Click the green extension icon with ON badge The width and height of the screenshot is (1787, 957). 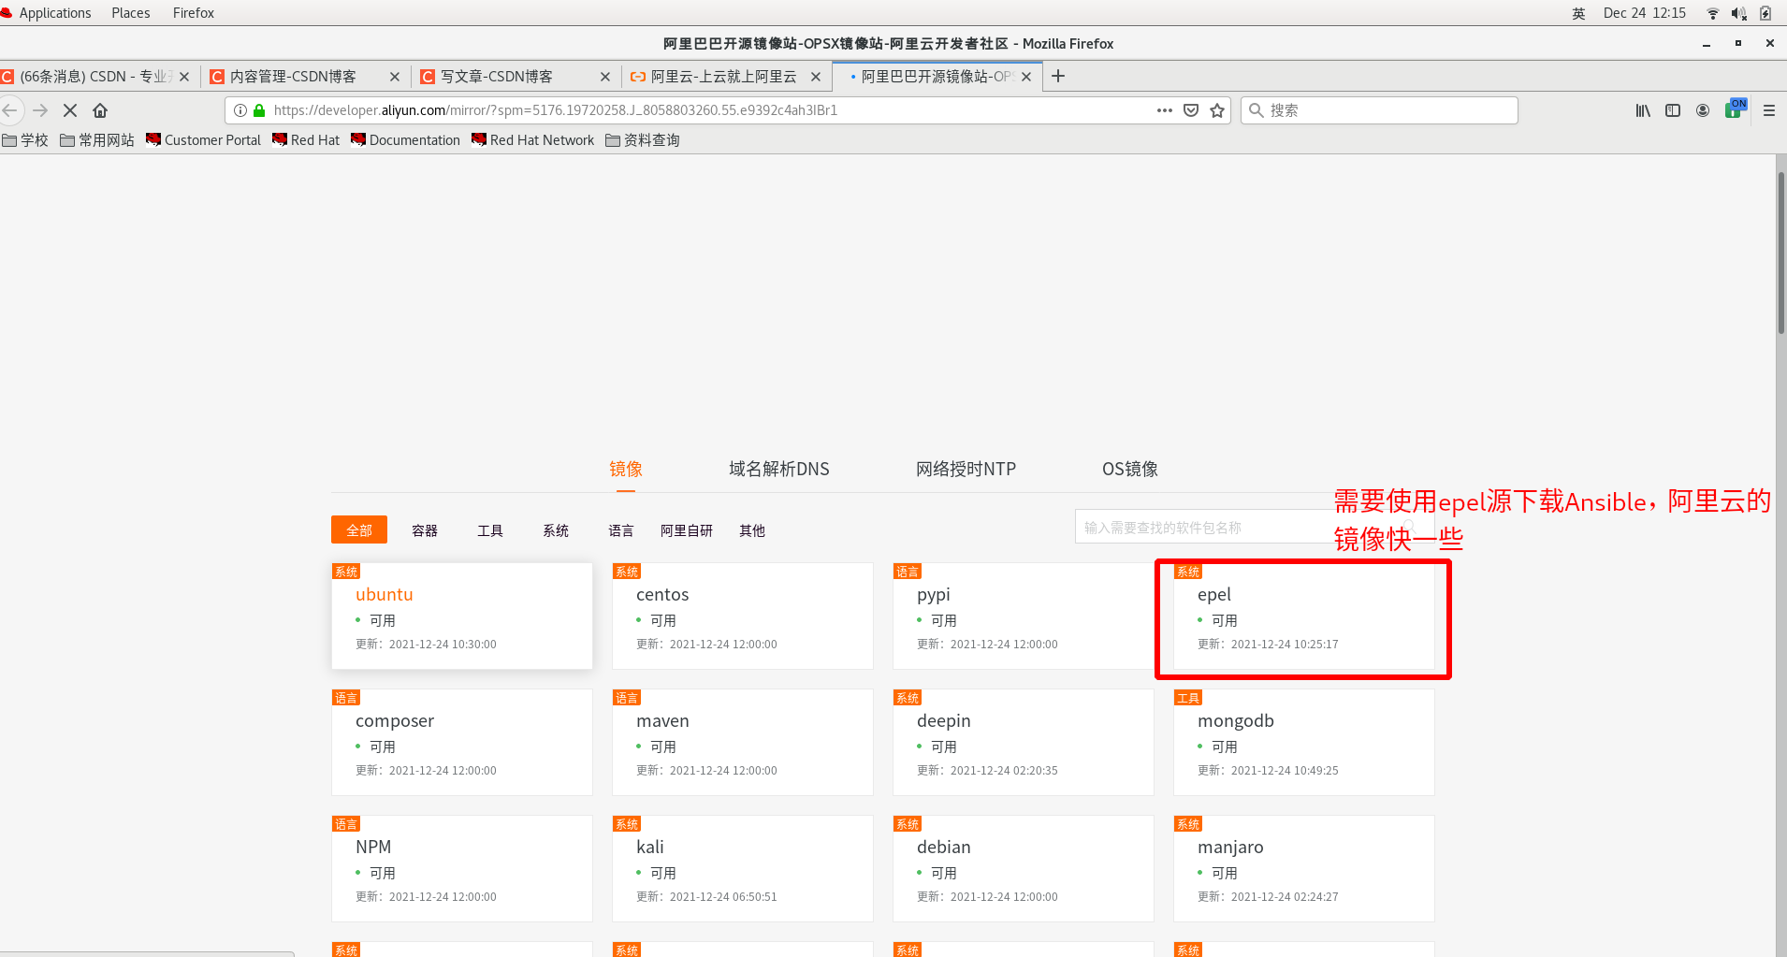(1736, 109)
